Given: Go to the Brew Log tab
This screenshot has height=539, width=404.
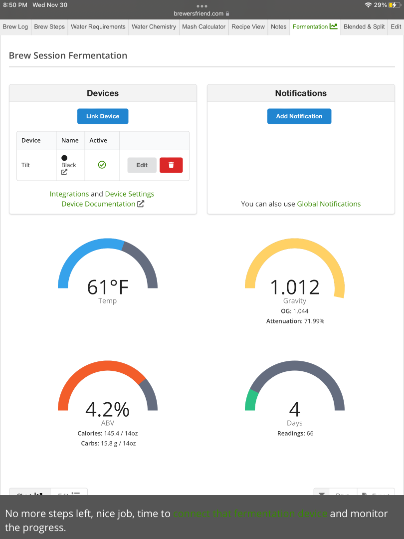Looking at the screenshot, I should pos(15,27).
